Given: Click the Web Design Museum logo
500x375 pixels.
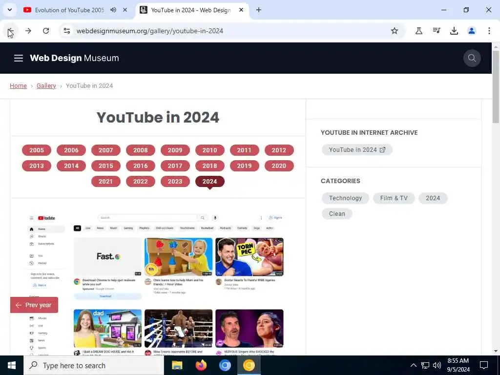Looking at the screenshot, I should click(x=74, y=58).
